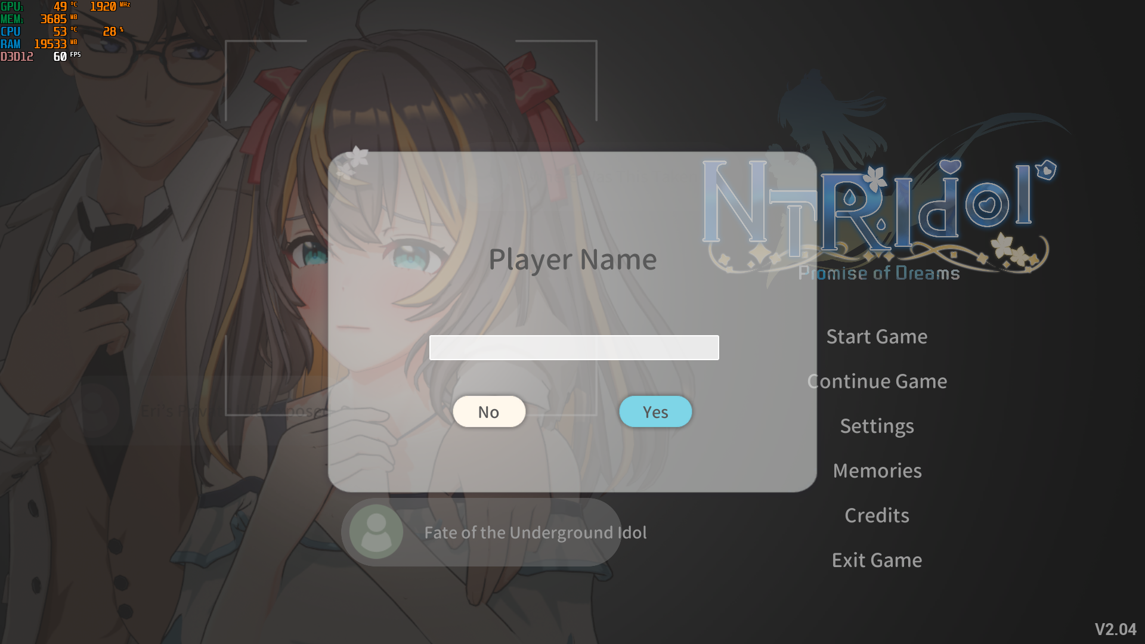1145x644 pixels.
Task: Click the green avatar icon beside Underground Idol
Action: coord(376,532)
